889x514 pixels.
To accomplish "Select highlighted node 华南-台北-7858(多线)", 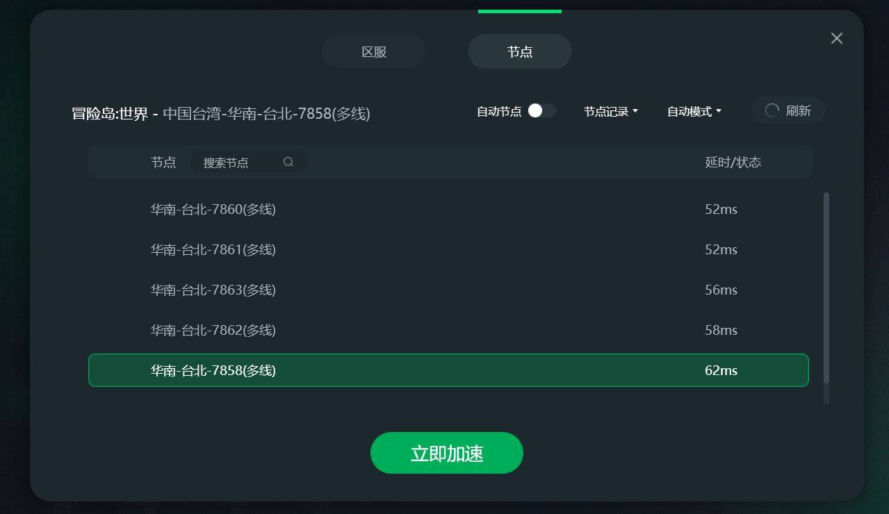I will pyautogui.click(x=448, y=370).
